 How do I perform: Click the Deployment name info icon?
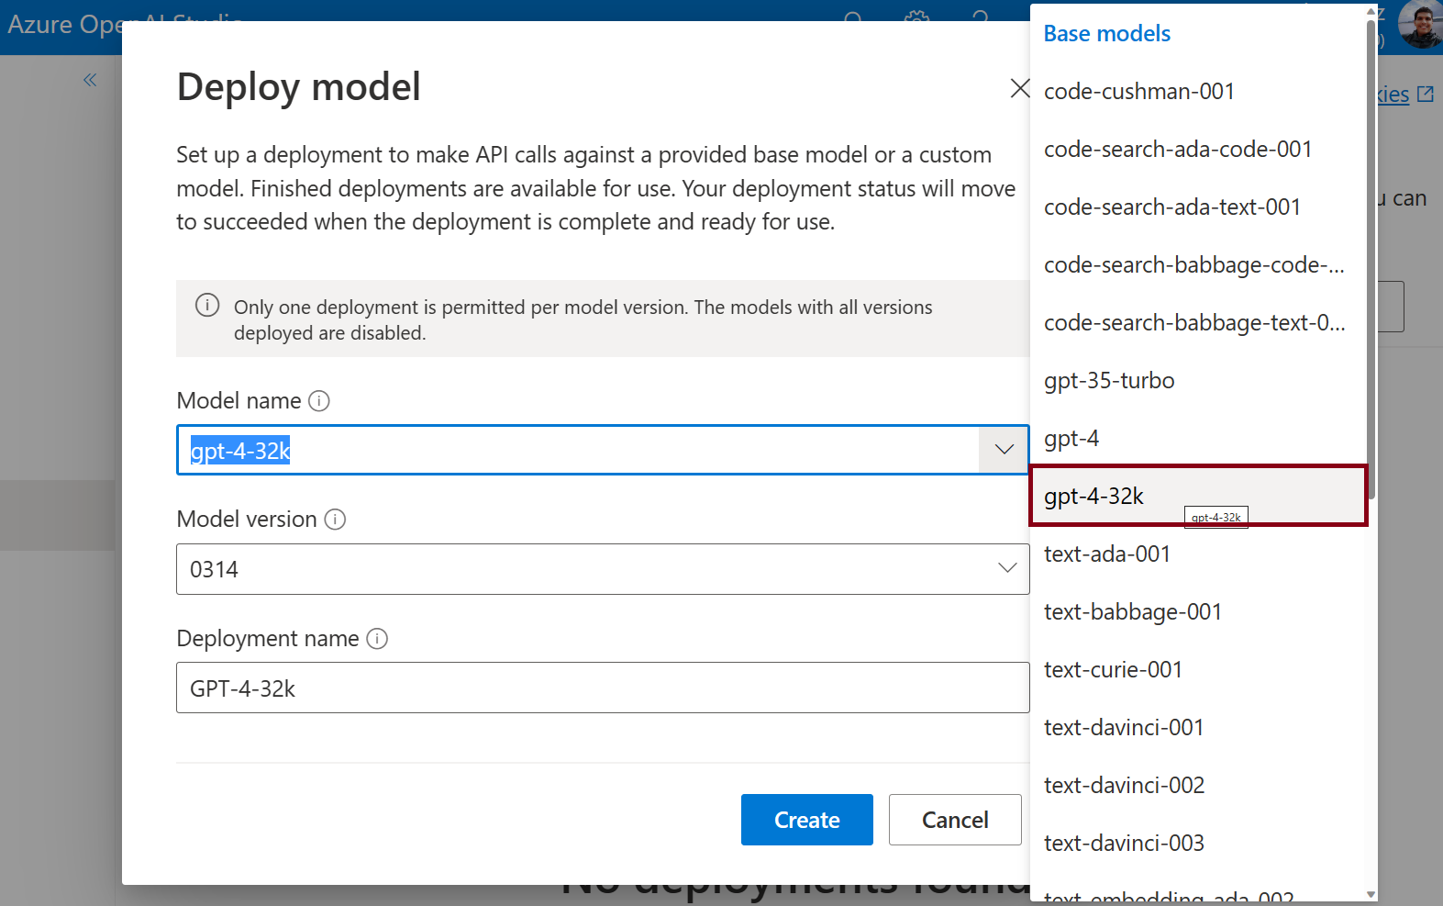tap(377, 639)
